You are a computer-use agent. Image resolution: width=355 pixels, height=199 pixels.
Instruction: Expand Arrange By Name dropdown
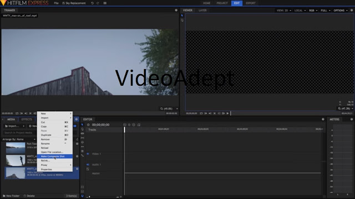(x=19, y=139)
